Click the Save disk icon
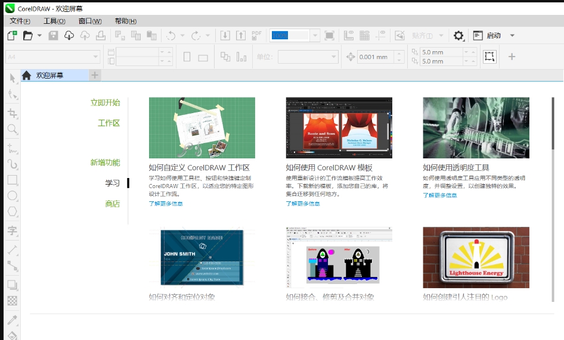Viewport: 564px width, 340px height. 53,36
